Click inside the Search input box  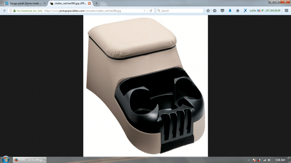[181, 10]
